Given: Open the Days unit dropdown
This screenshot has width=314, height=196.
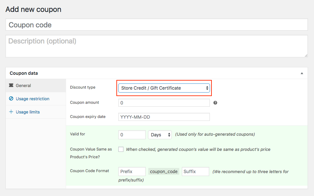Looking at the screenshot, I should pos(160,135).
